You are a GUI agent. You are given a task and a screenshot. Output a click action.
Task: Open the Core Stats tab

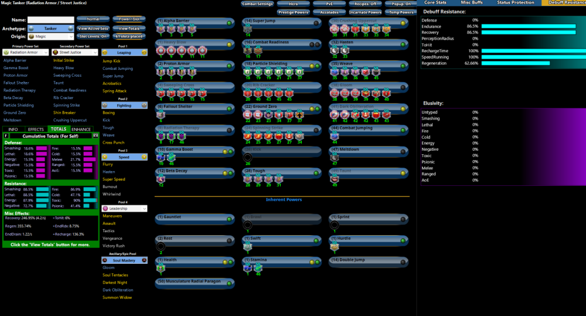(x=436, y=3)
